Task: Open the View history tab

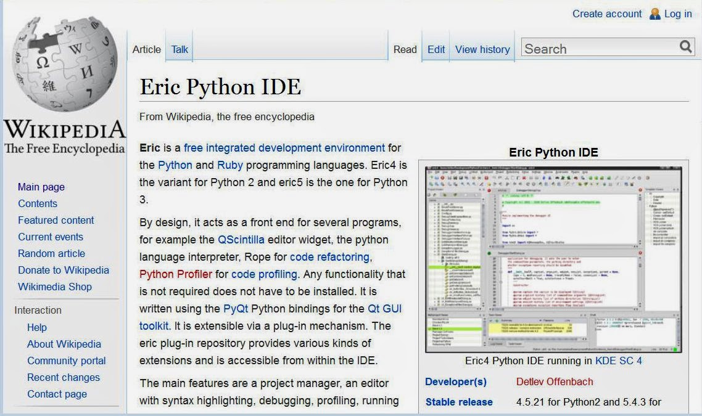Action: (x=482, y=49)
